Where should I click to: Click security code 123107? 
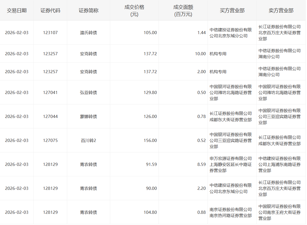click(50, 33)
